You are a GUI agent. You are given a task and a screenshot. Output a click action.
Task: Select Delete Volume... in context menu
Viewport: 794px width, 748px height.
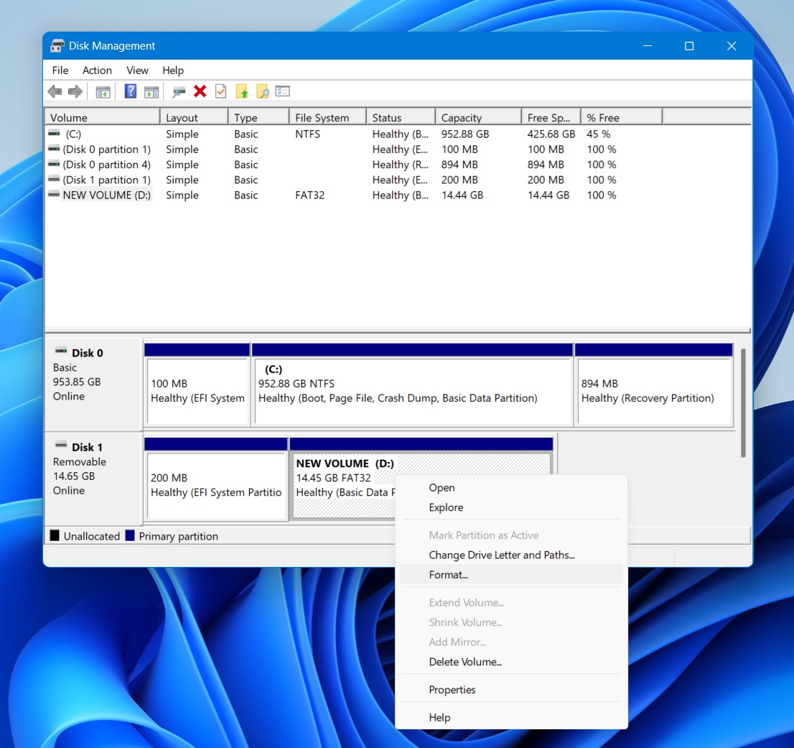click(x=511, y=662)
